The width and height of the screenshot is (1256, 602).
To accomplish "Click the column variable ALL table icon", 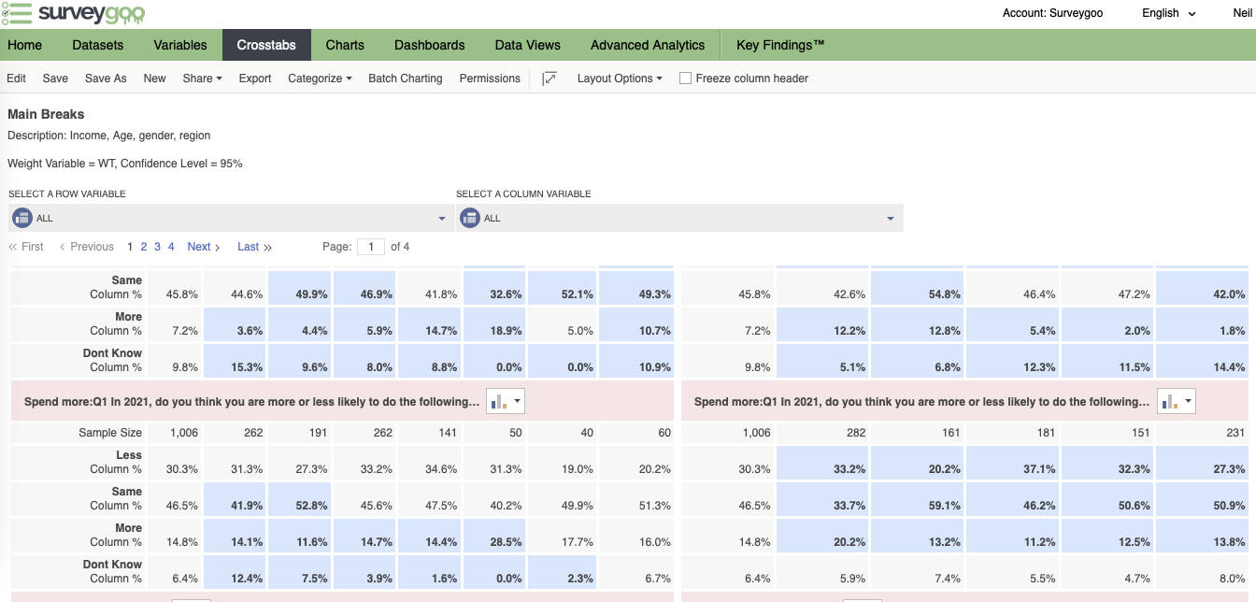I will [469, 218].
